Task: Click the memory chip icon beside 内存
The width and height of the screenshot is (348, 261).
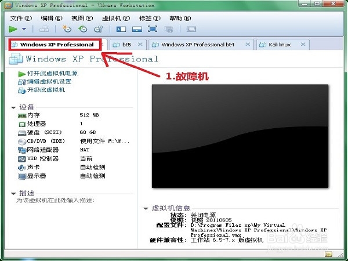Action: (x=22, y=115)
